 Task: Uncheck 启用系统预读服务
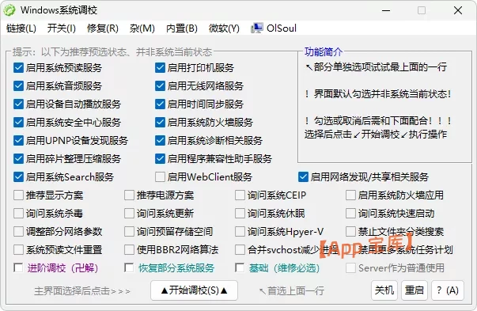18,67
